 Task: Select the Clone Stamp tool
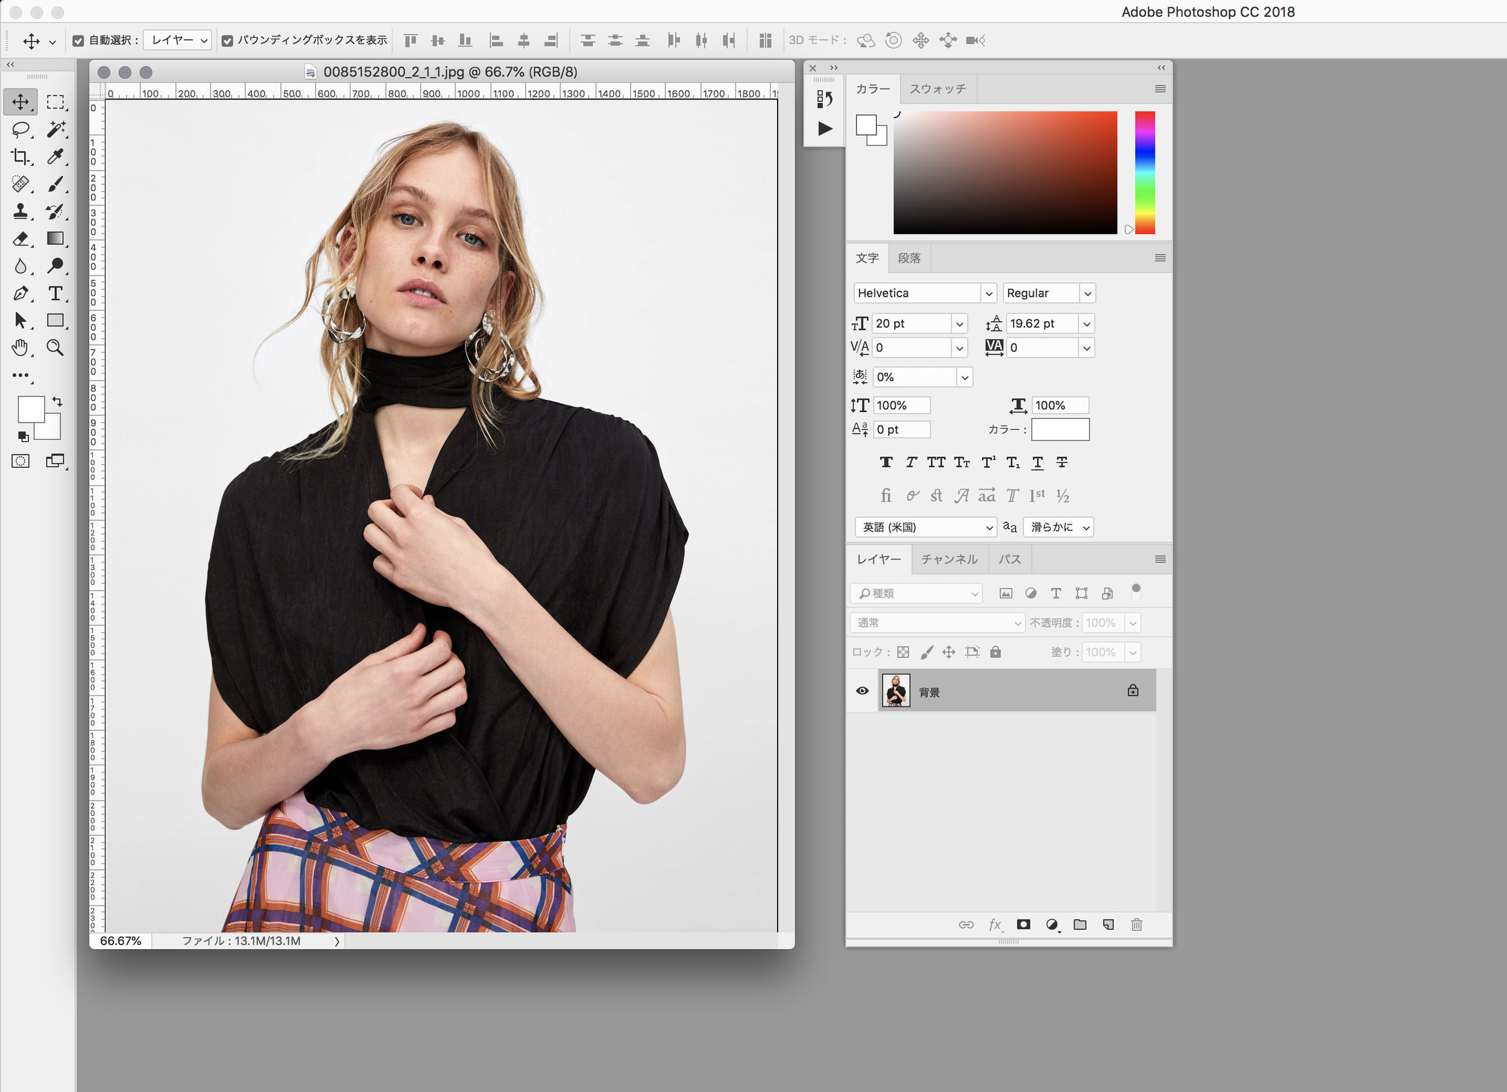tap(20, 211)
